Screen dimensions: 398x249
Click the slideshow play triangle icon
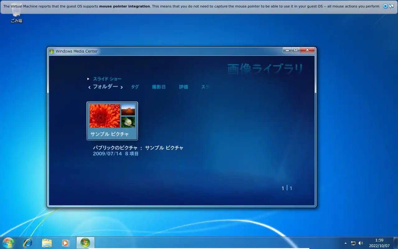[x=88, y=79]
